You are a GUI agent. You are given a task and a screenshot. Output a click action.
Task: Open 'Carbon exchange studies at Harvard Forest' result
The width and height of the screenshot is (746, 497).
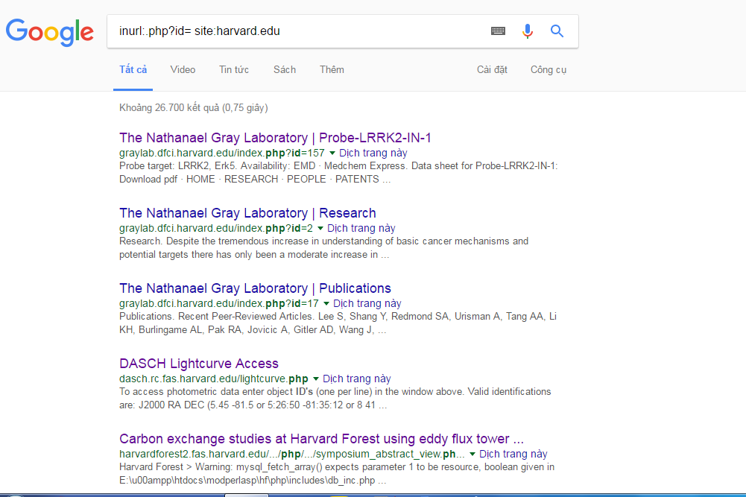click(322, 438)
